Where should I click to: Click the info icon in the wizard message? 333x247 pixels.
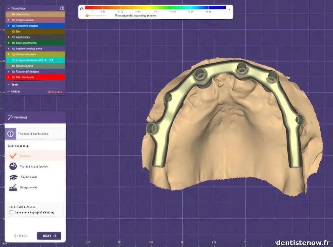point(11,134)
